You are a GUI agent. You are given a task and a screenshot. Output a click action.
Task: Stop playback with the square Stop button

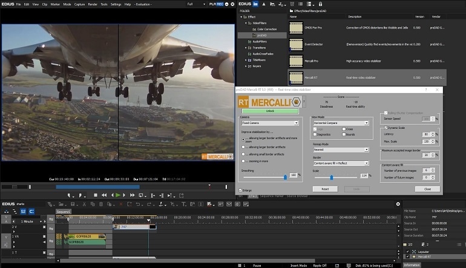[x=96, y=195]
